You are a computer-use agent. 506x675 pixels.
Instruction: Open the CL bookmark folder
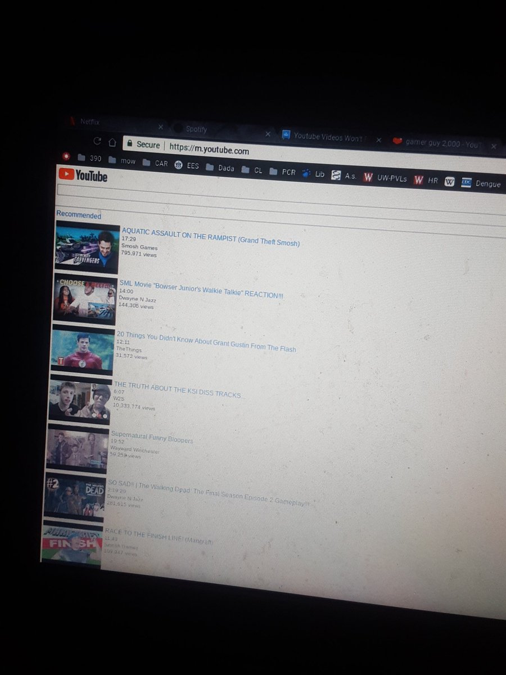(x=252, y=170)
